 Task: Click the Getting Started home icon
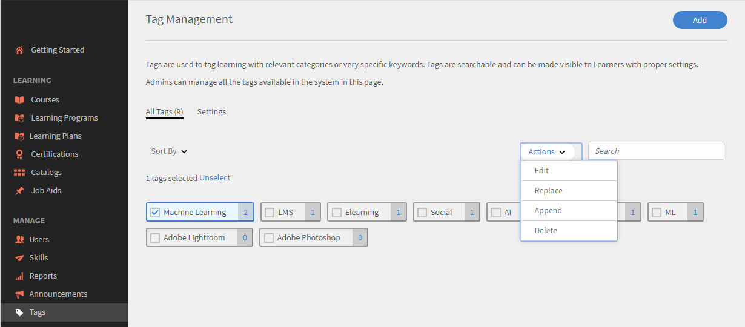coord(19,50)
